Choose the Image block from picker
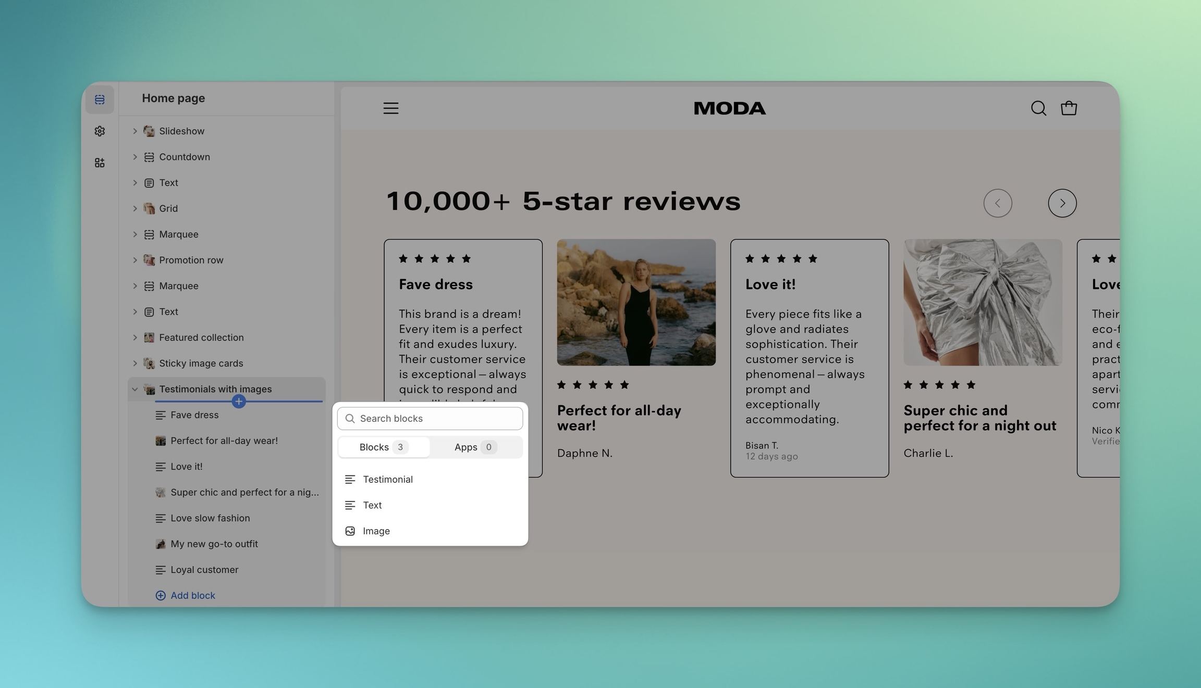 pos(376,531)
